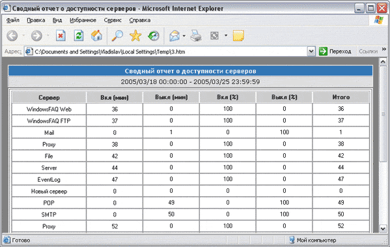Click the vertical scrollbar thumb

tap(383, 114)
